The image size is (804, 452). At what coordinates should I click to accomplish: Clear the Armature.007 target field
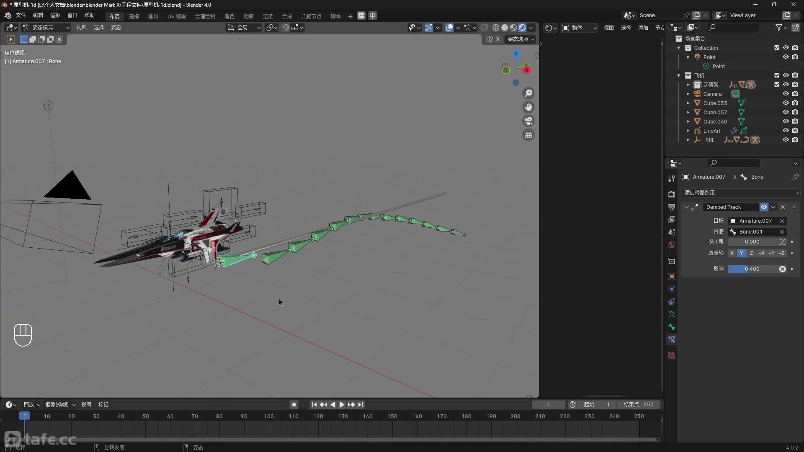[x=782, y=221]
